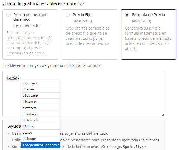Toggle the Fórmula de Precio radio button
This screenshot has height=150, width=179.
(x=127, y=15)
